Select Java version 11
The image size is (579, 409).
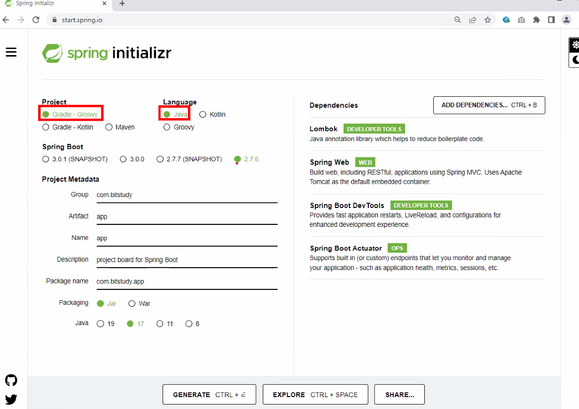coord(165,324)
